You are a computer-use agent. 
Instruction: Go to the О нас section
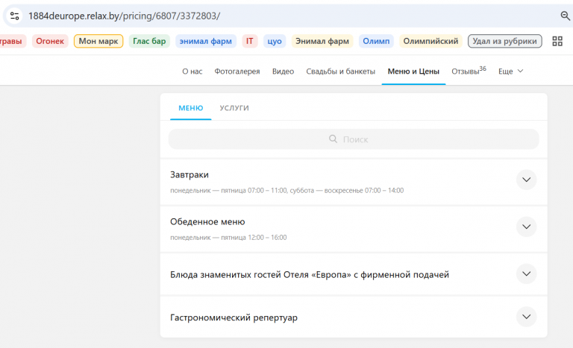tap(192, 72)
